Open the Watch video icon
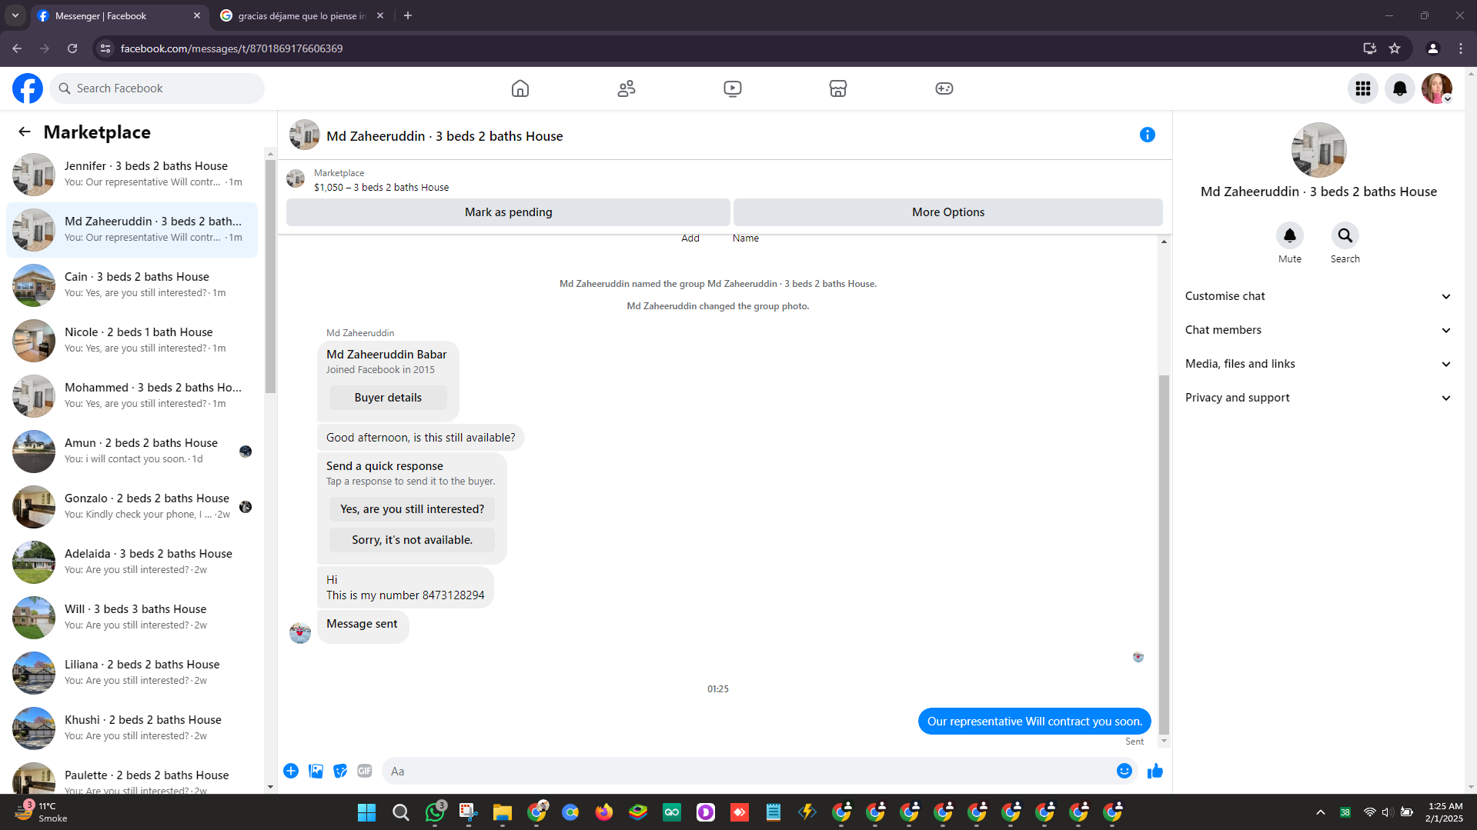Image resolution: width=1477 pixels, height=830 pixels. 733,88
